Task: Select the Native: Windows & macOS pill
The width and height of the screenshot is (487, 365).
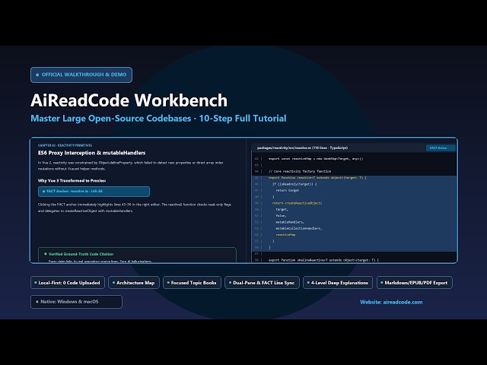Action: coord(76,302)
